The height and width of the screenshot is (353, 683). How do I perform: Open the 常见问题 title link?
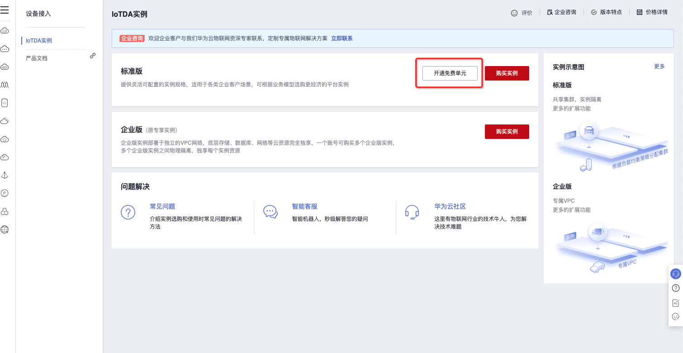162,206
